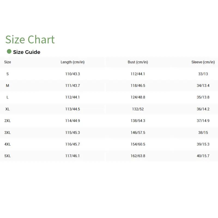Viewport: 218px width, 218px height.
Task: Select the Size column header
Action: pos(8,62)
